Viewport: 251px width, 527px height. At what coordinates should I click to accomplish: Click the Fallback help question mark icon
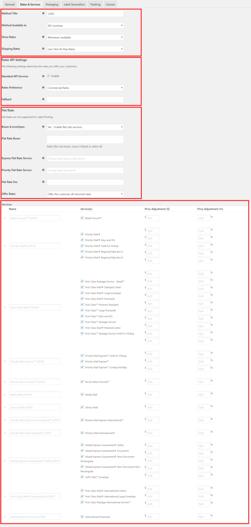click(44, 99)
